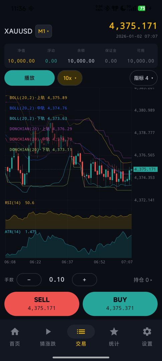Viewport: 162px width, 361px height.
Task: Select DONCHIAN(20) 下轨 4,373.11 legend
Action: click(41, 150)
